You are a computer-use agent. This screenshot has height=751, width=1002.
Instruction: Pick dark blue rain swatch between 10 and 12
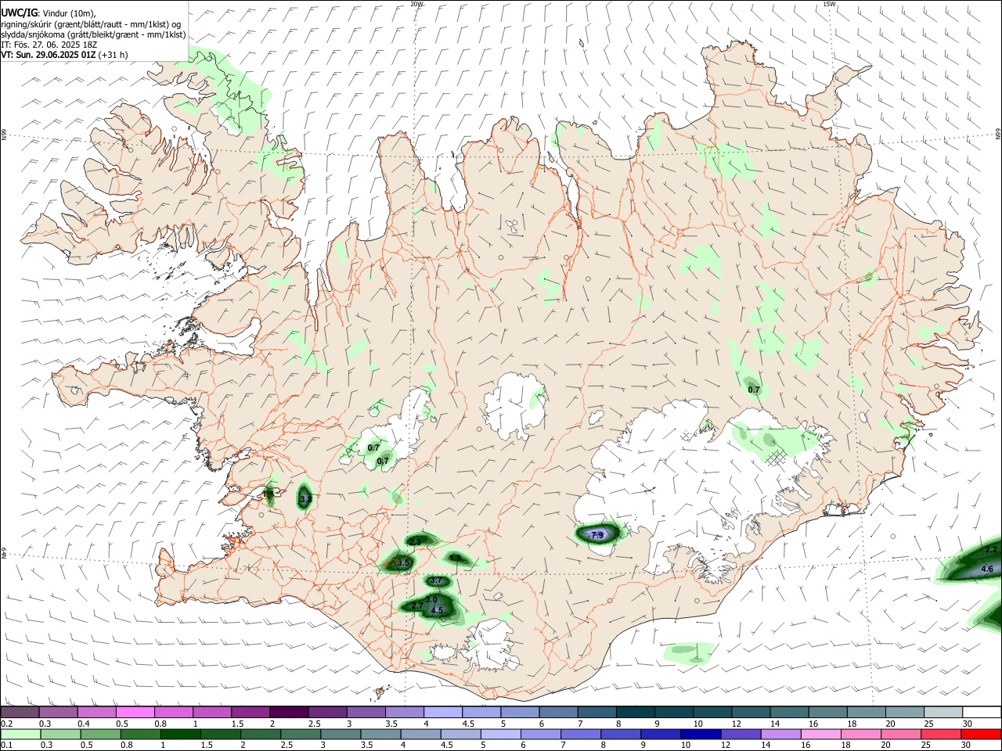point(701,734)
